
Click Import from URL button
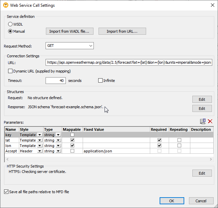click(122, 31)
